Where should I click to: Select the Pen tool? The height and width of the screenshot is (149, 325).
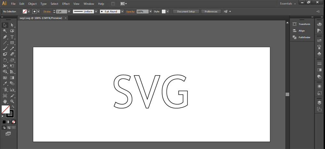[x=5, y=37]
